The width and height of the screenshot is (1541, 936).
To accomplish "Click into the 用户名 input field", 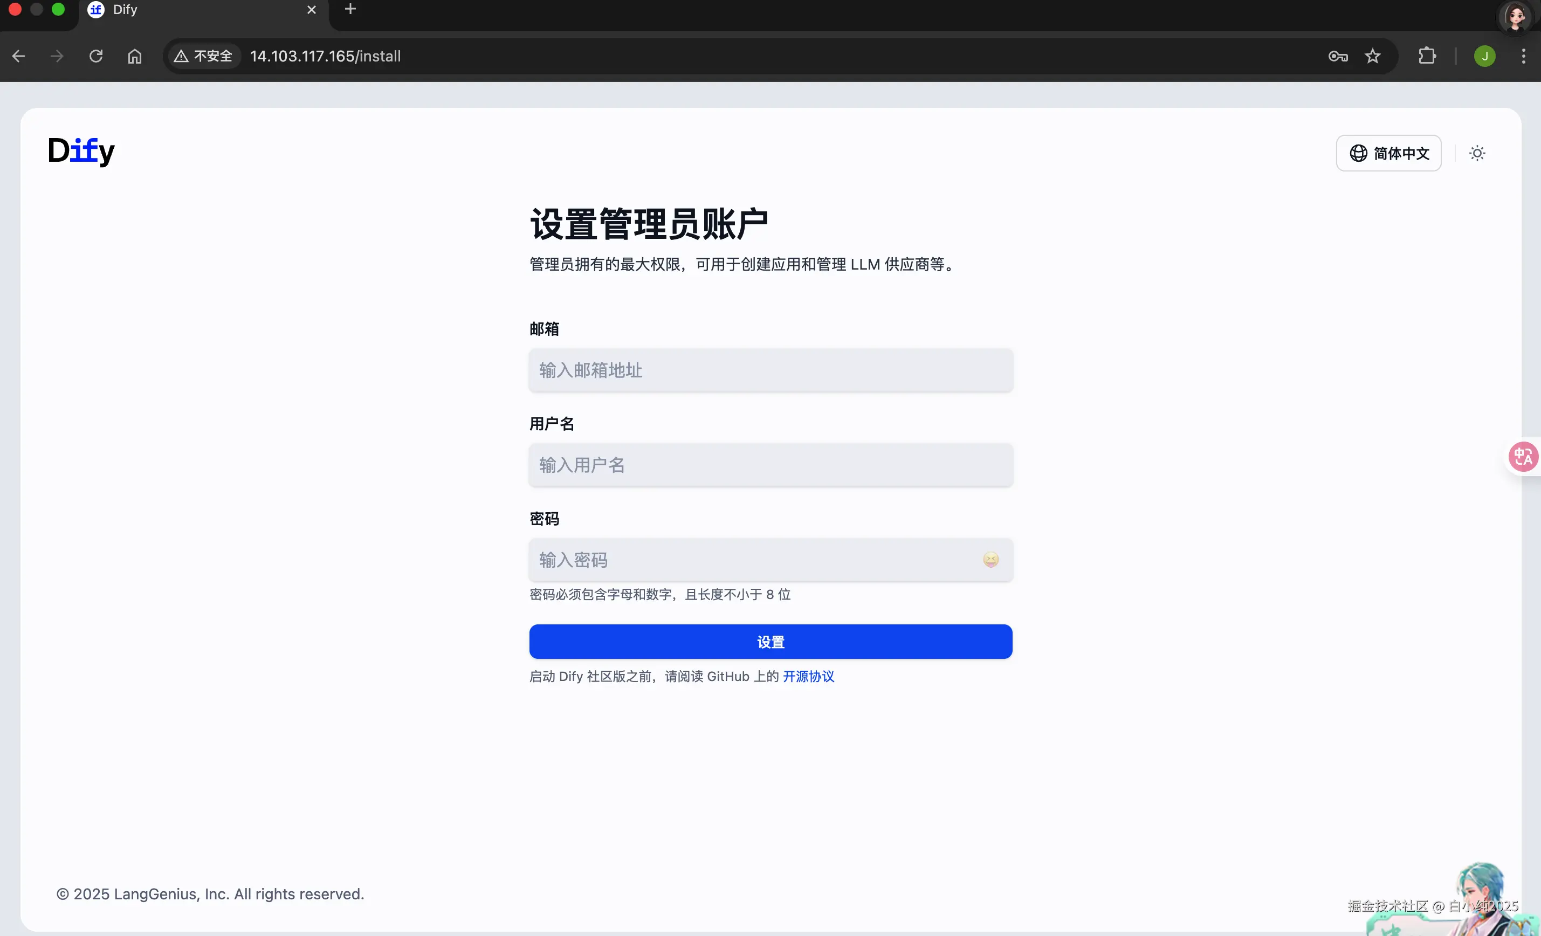I will tap(770, 465).
